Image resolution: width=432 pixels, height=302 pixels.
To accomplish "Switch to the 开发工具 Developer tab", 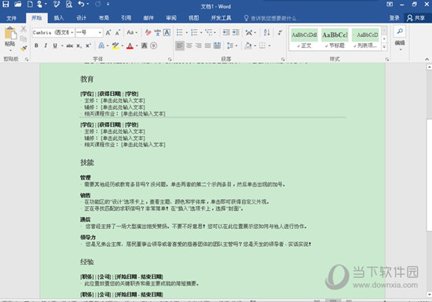I will point(221,18).
